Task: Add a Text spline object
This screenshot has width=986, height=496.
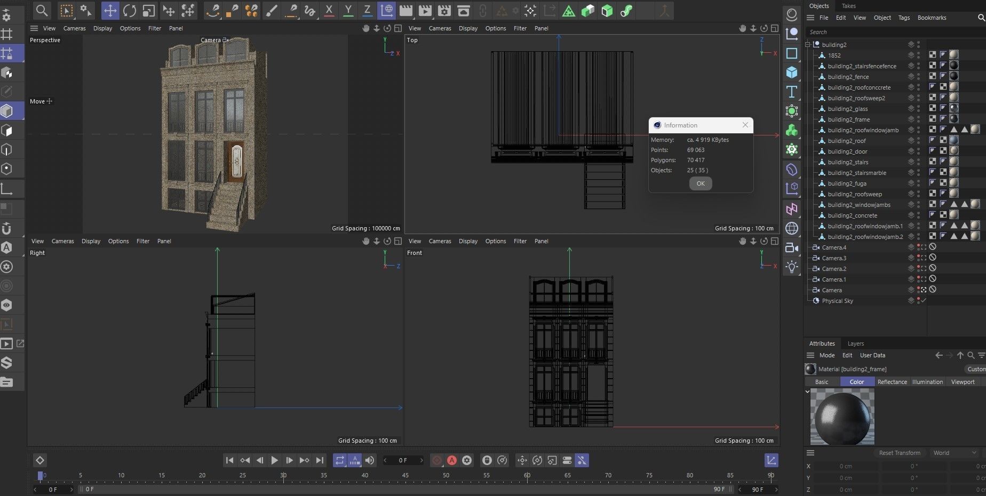Action: coord(792,92)
